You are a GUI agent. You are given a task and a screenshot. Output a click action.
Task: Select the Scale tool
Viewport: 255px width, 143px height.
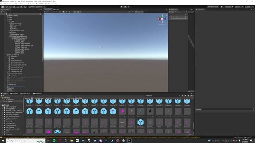tap(14, 7)
